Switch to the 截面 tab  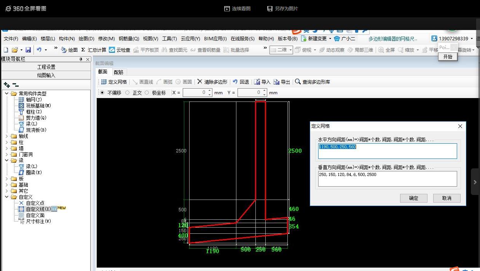pyautogui.click(x=103, y=72)
